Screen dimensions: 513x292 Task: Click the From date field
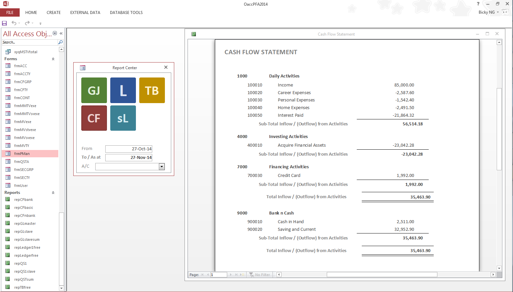coord(129,149)
